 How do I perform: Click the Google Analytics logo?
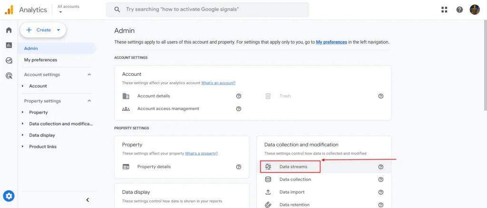point(9,9)
